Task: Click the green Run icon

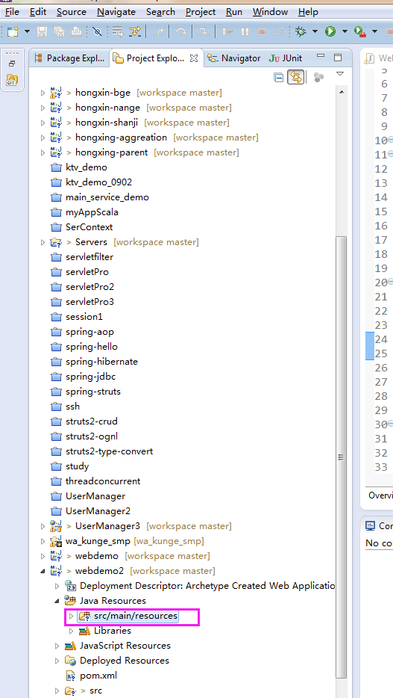Action: [x=330, y=31]
